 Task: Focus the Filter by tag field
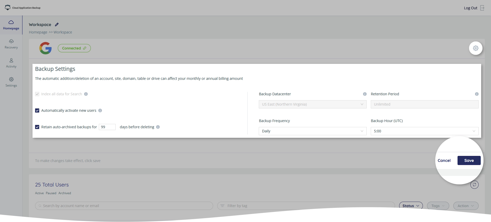point(306,206)
